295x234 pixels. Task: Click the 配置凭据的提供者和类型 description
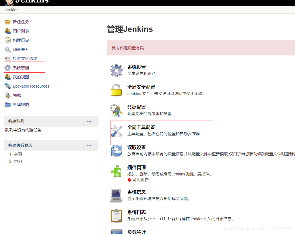(x=150, y=114)
